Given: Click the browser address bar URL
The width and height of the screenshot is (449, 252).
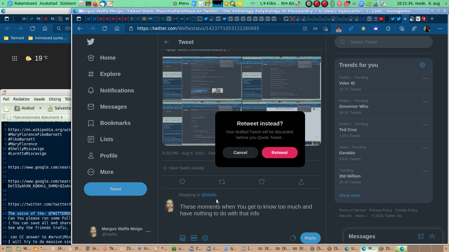Looking at the screenshot, I should [198, 29].
